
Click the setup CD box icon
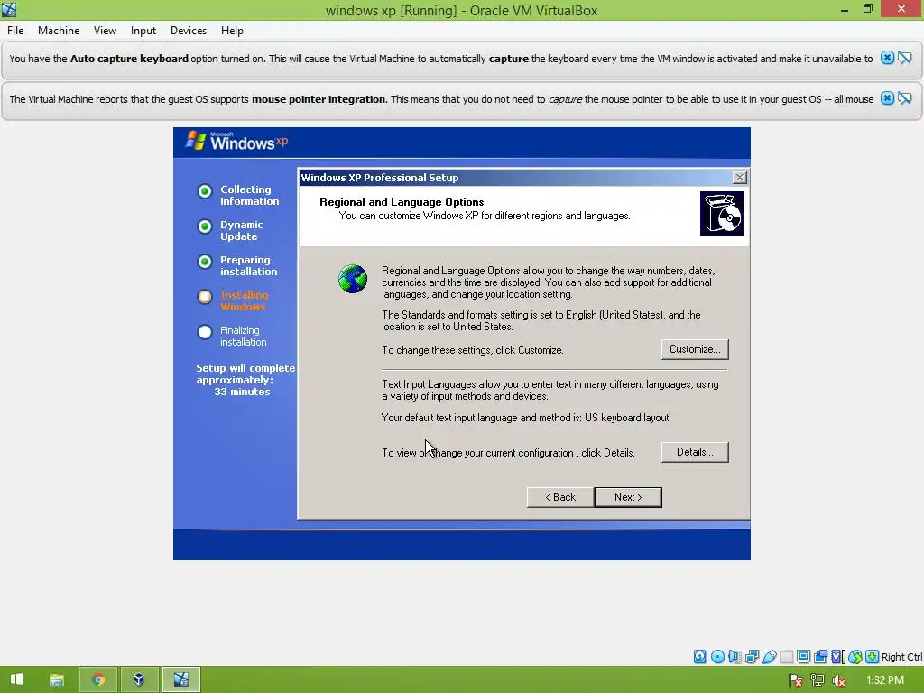tap(722, 213)
